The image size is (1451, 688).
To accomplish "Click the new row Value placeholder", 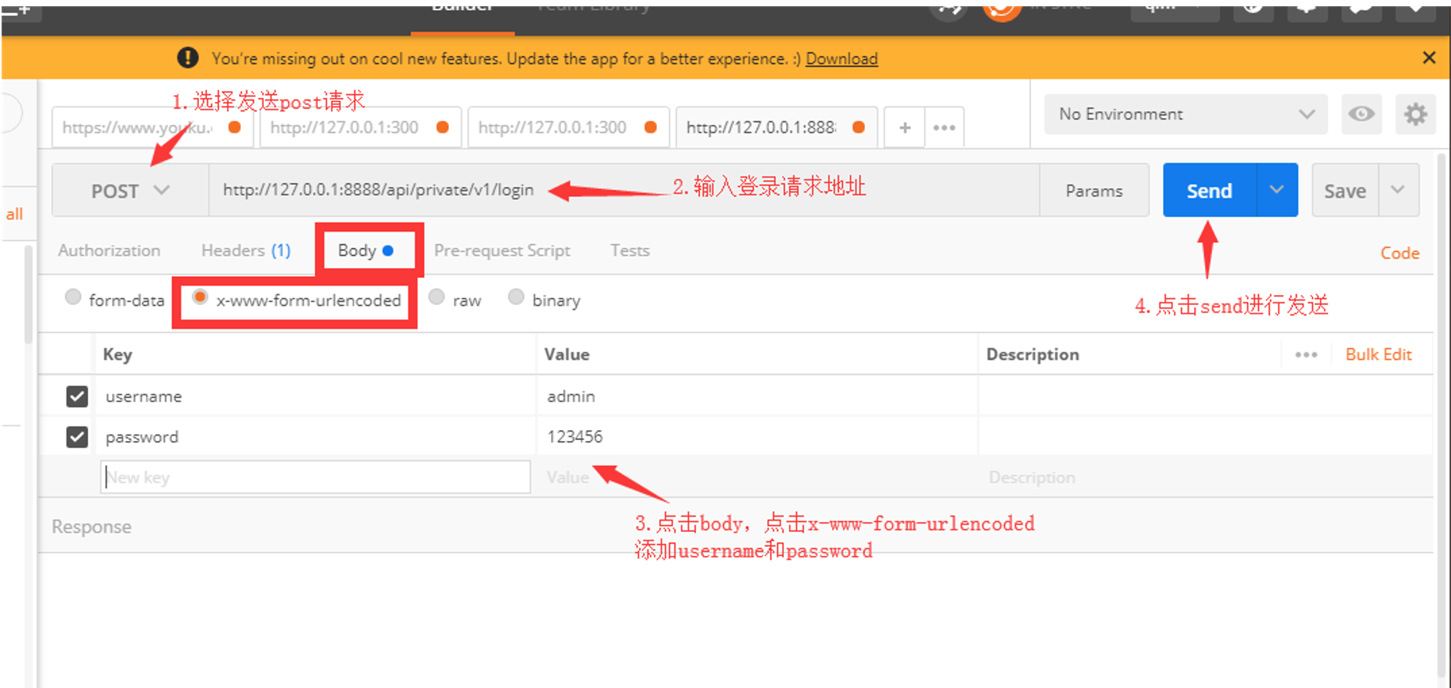I will coord(568,477).
